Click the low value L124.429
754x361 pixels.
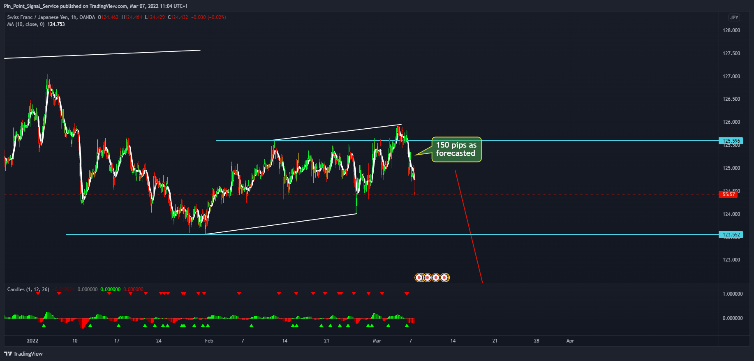point(155,17)
